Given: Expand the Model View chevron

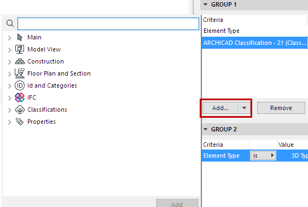Looking at the screenshot, I should tap(9, 50).
